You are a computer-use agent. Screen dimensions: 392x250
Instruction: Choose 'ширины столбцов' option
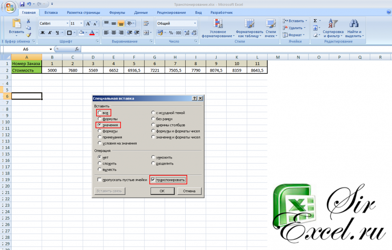(x=153, y=125)
